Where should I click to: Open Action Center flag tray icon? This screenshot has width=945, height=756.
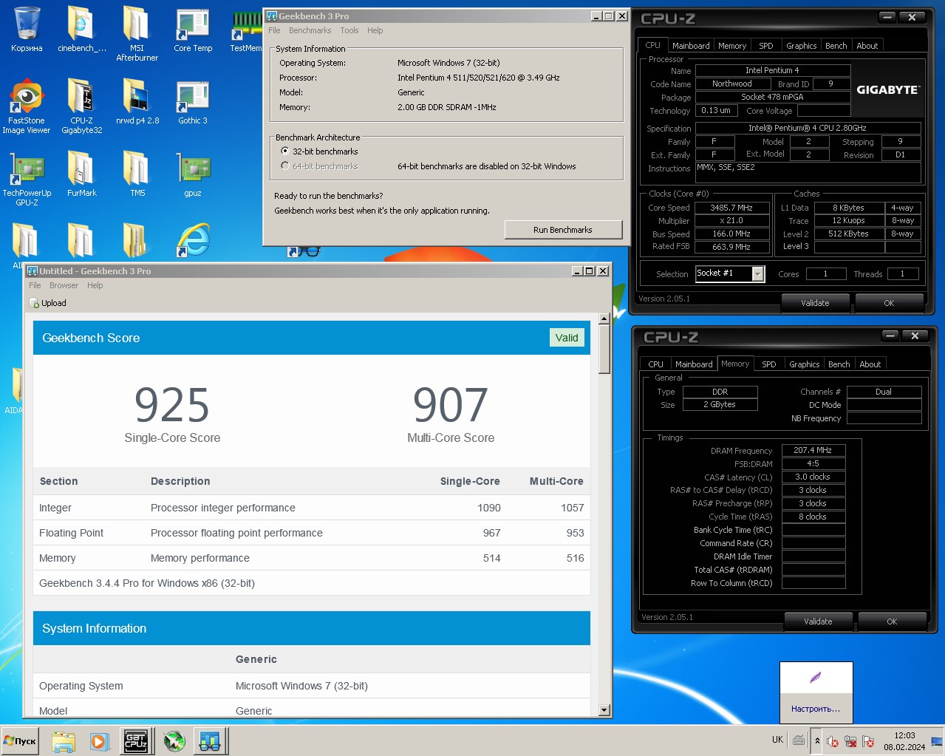(868, 741)
